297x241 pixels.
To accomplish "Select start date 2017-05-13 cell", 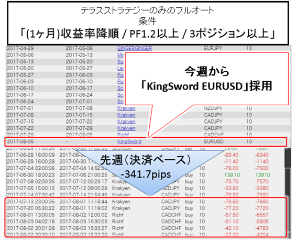I will 20,62.
